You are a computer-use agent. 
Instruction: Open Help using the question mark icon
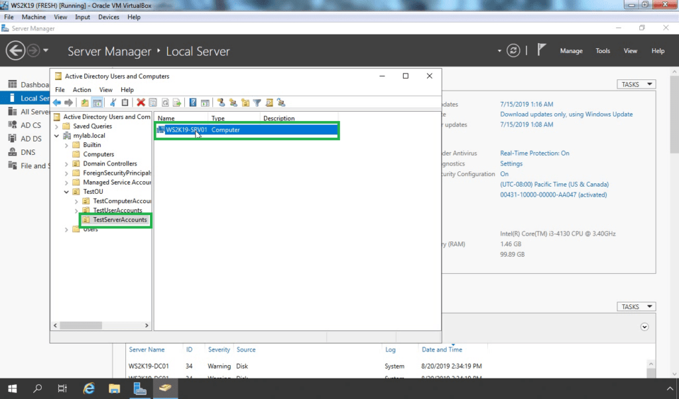pos(192,102)
